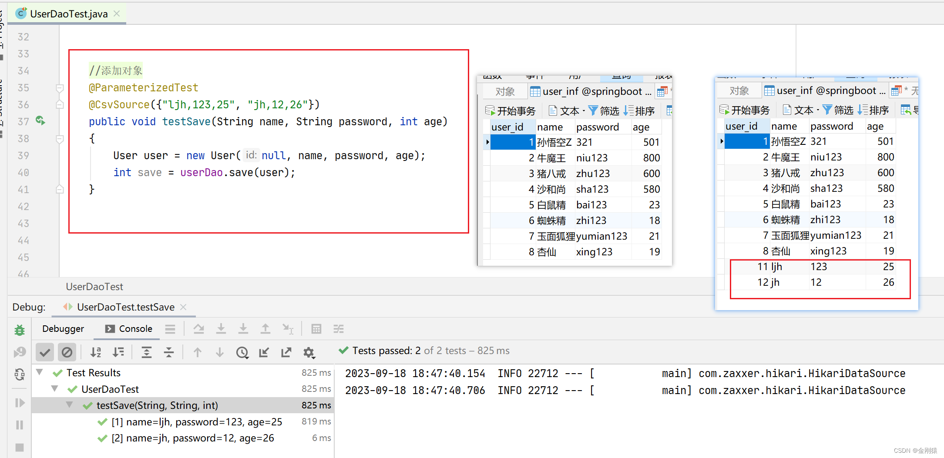The width and height of the screenshot is (944, 458).
Task: Click 开始事务 button in right Navicat window
Action: click(x=744, y=110)
